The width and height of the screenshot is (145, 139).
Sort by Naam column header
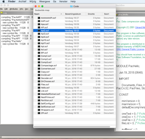[x=37, y=14]
